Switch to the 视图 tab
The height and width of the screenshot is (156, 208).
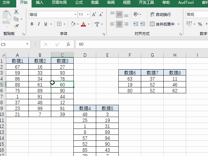[126, 2]
